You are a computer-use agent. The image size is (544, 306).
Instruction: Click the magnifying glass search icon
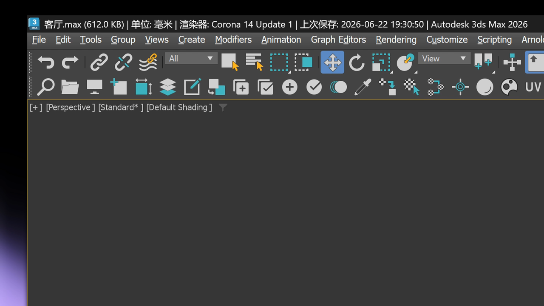46,87
